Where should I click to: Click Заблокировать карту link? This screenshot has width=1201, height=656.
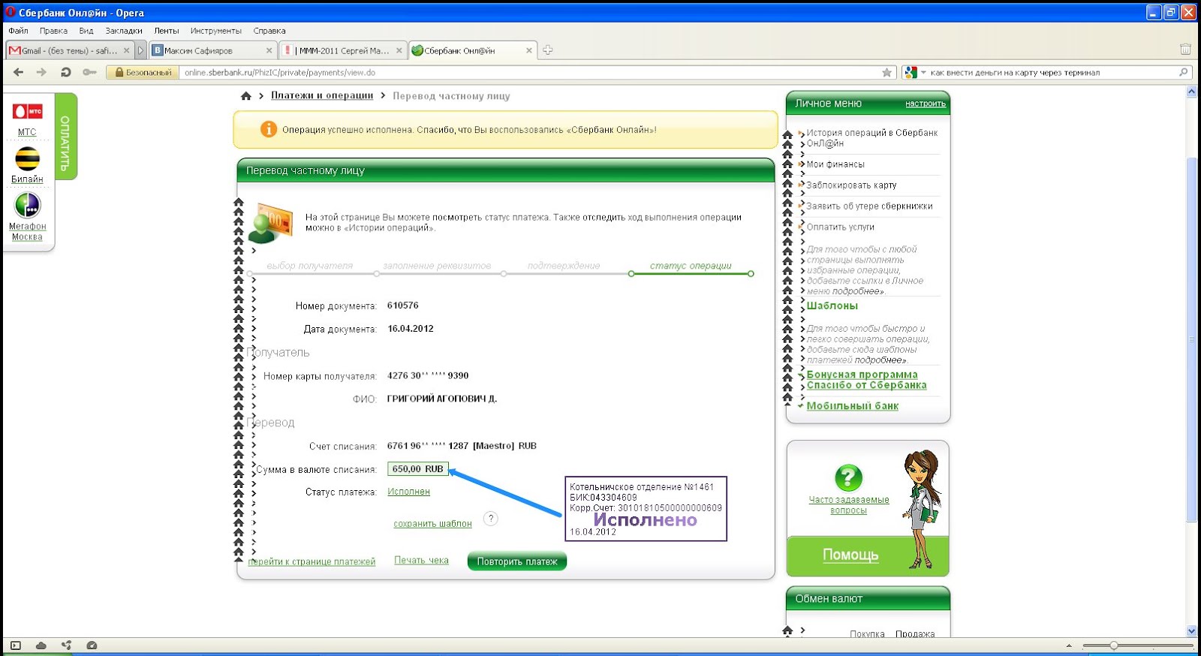851,185
